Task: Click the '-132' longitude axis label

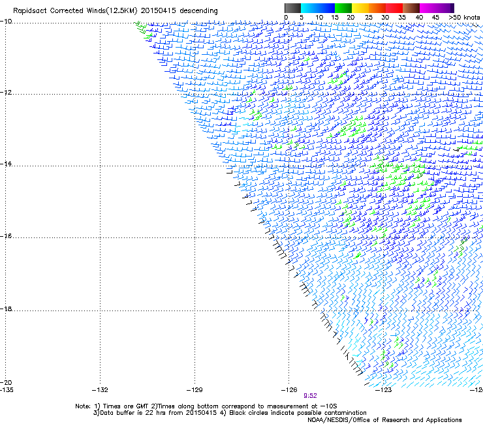Action: (100, 390)
